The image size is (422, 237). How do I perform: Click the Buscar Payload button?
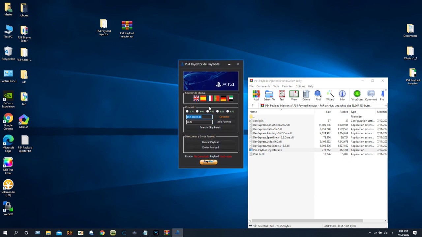pos(211,142)
